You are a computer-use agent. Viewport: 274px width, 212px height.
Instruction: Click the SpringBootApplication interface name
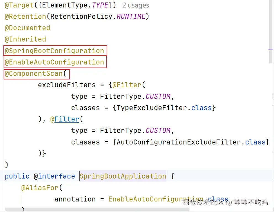(x=123, y=176)
